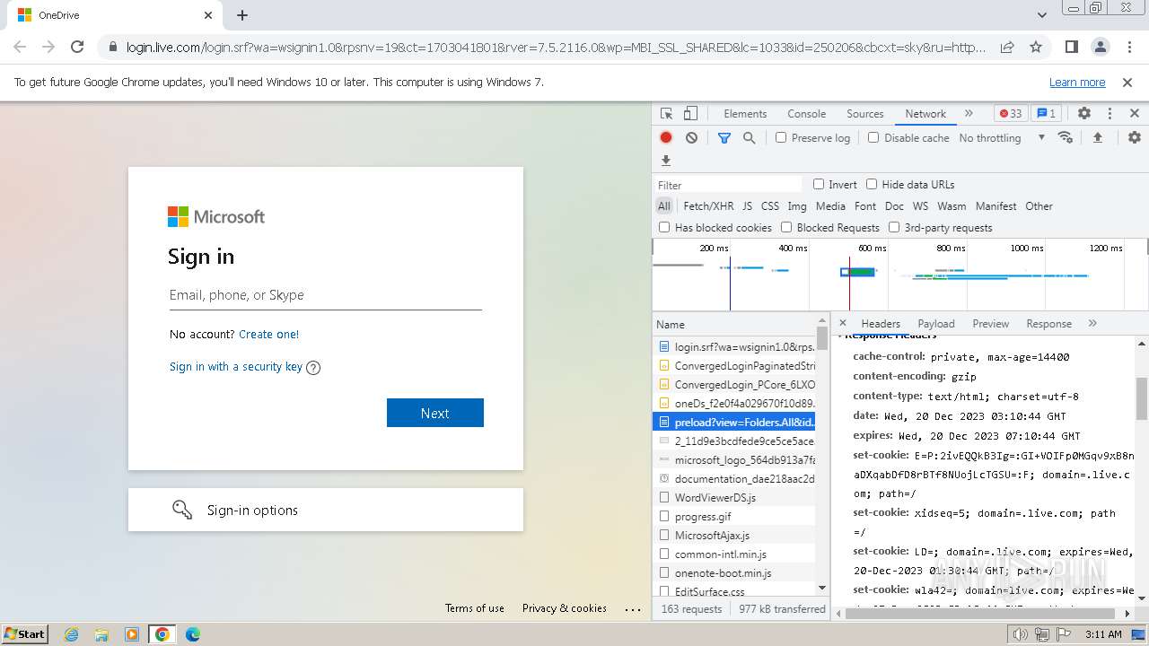Reload the page in Chrome

[x=77, y=47]
